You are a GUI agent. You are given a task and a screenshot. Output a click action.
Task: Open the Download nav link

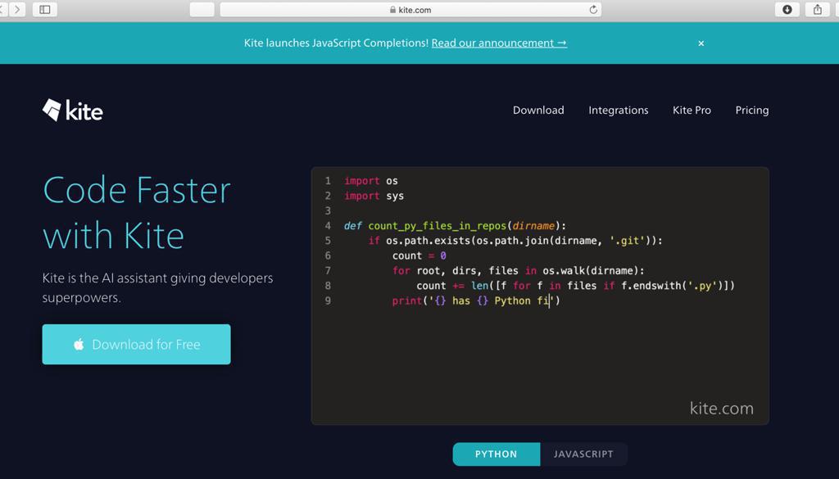(x=538, y=110)
